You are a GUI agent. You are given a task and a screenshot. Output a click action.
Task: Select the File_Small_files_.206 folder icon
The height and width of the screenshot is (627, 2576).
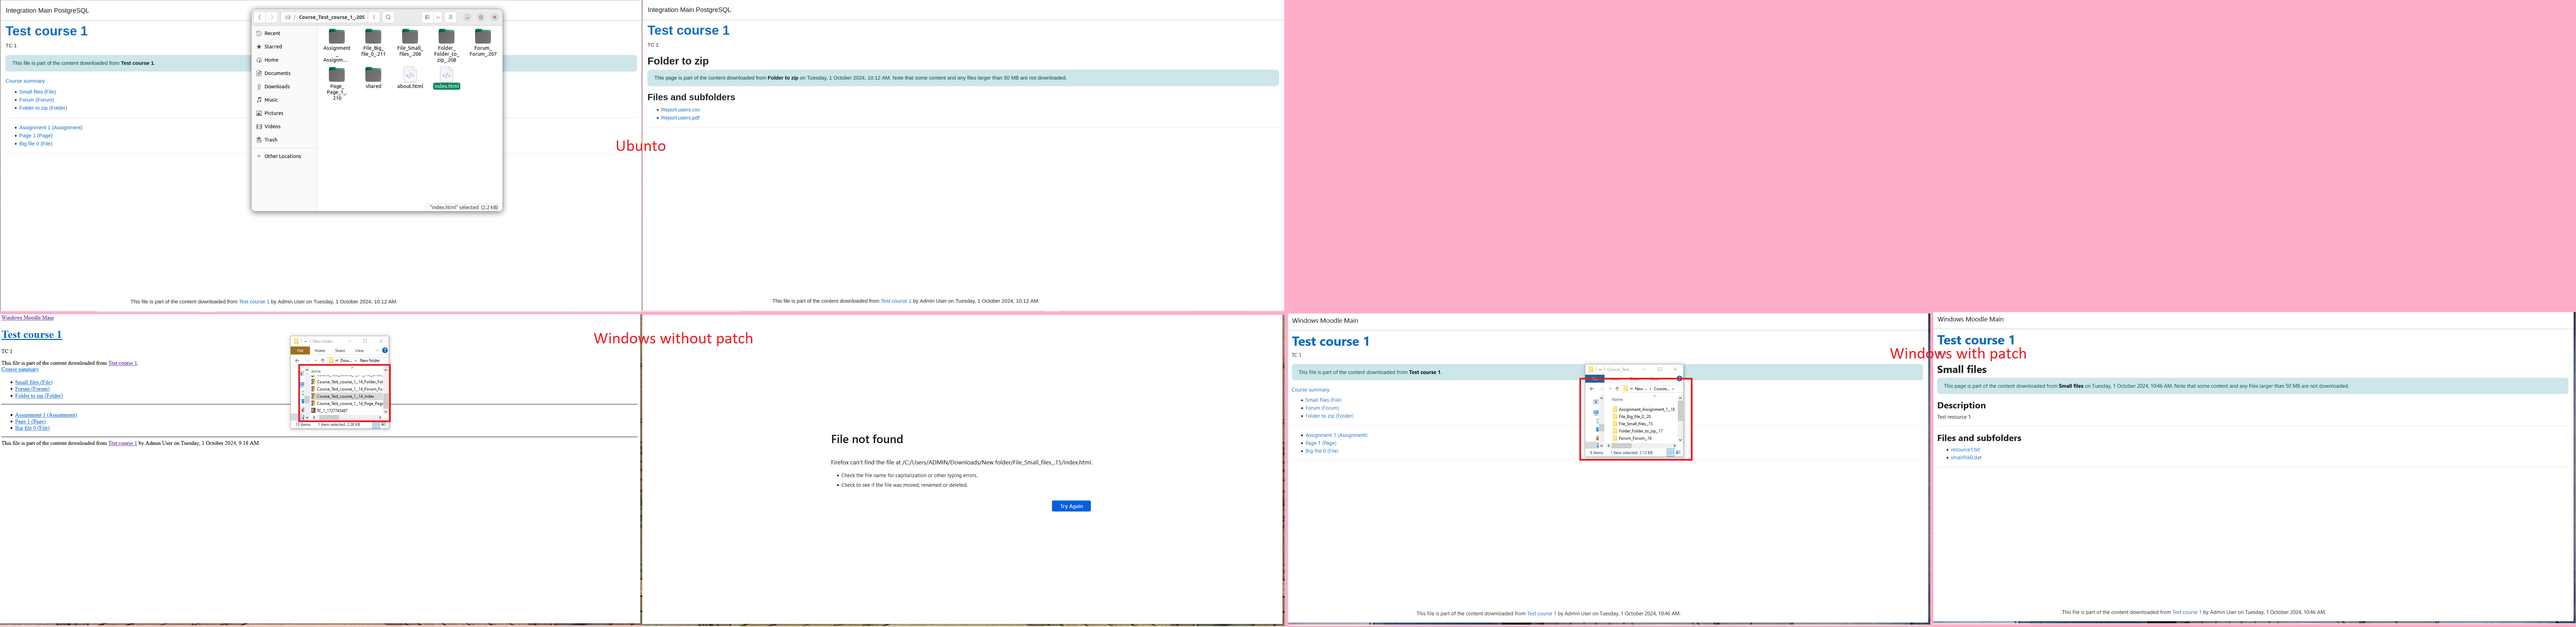[x=410, y=36]
